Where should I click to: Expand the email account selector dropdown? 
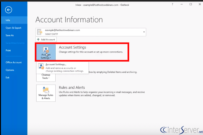coord(144,32)
